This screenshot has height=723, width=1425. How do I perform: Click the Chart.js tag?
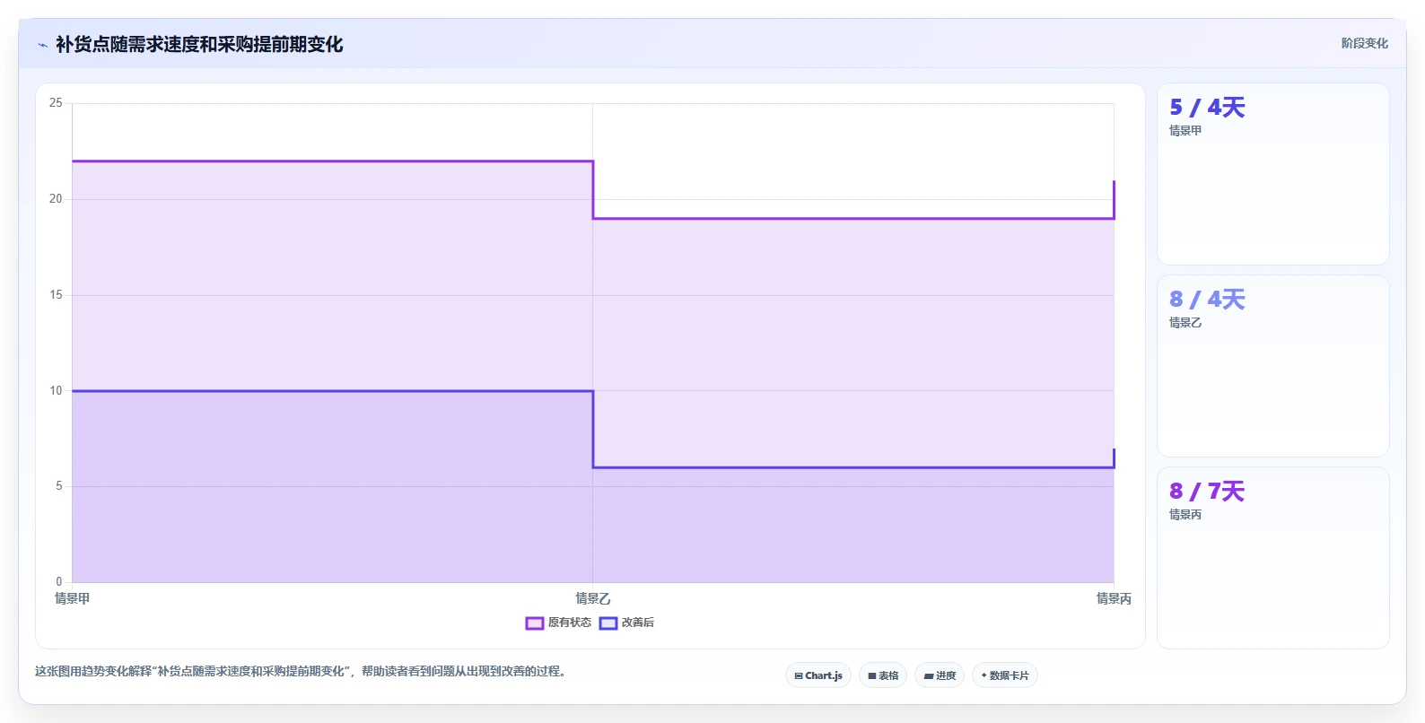pos(818,675)
